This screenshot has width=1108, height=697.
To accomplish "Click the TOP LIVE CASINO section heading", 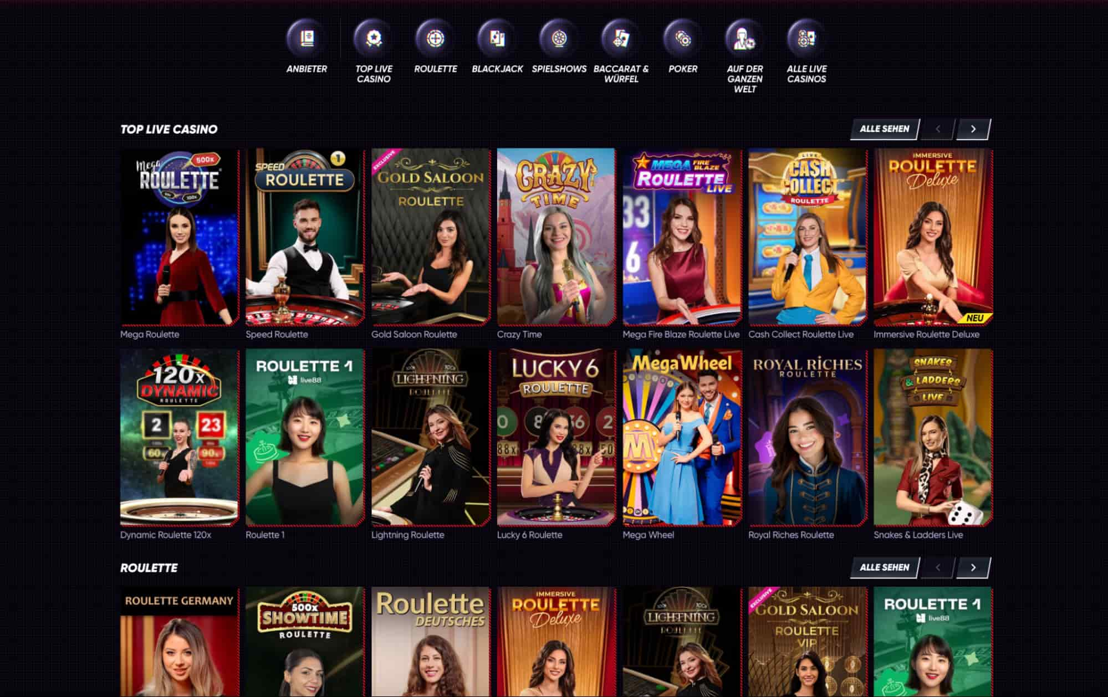I will click(x=169, y=129).
